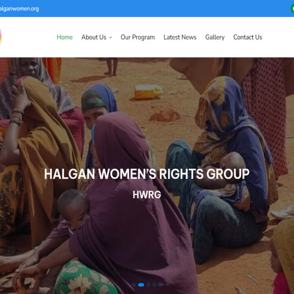Click the active highlighted slide indicator pill
Screen dimensions: 294x294
coord(141,285)
